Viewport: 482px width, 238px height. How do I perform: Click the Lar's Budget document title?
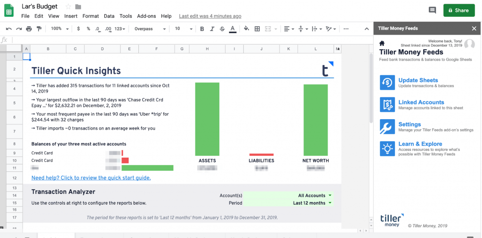pos(40,7)
